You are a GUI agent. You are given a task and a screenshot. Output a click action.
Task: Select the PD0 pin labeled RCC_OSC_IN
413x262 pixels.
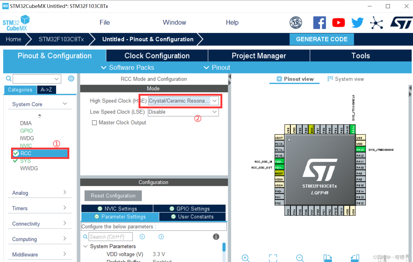click(x=279, y=162)
